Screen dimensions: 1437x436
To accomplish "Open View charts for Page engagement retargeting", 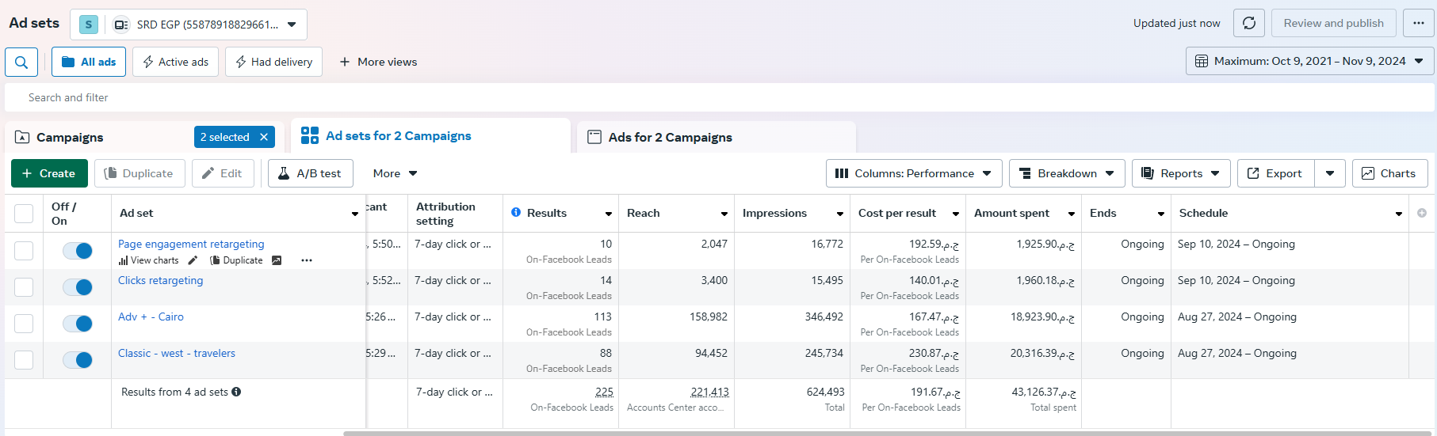I will 149,260.
